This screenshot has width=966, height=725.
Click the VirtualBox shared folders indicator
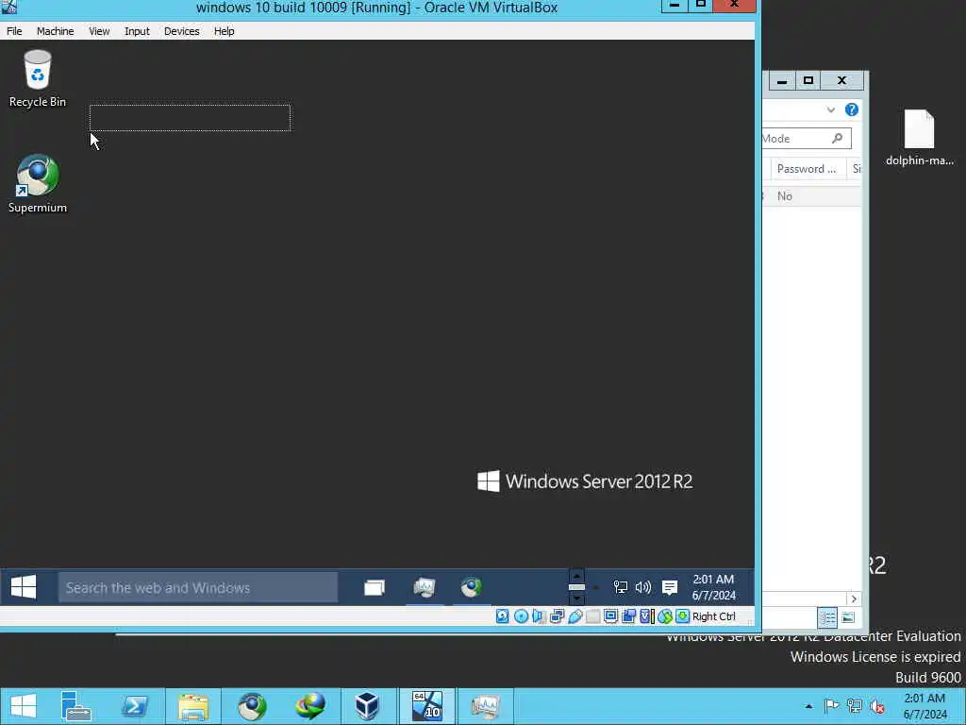(592, 616)
